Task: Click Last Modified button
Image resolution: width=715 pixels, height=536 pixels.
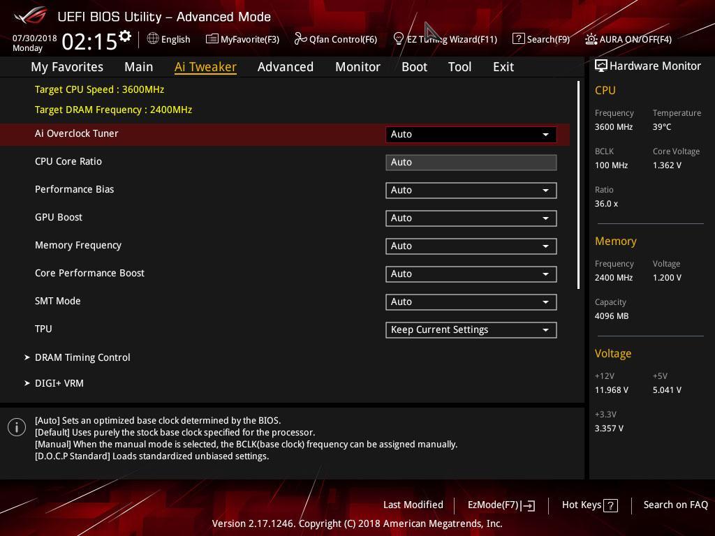Action: pos(413,505)
